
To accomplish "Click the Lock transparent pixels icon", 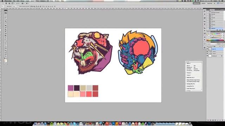I will (x=210, y=47).
